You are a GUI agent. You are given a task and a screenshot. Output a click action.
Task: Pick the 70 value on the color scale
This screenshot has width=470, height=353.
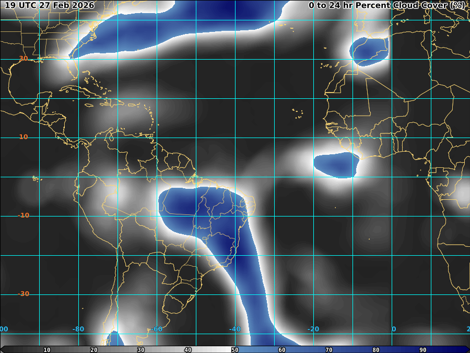click(x=329, y=350)
